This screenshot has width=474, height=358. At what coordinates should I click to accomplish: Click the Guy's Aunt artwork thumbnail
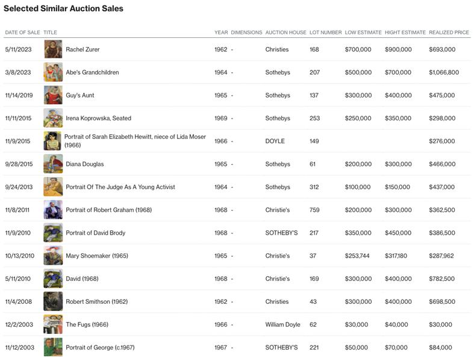(x=53, y=95)
